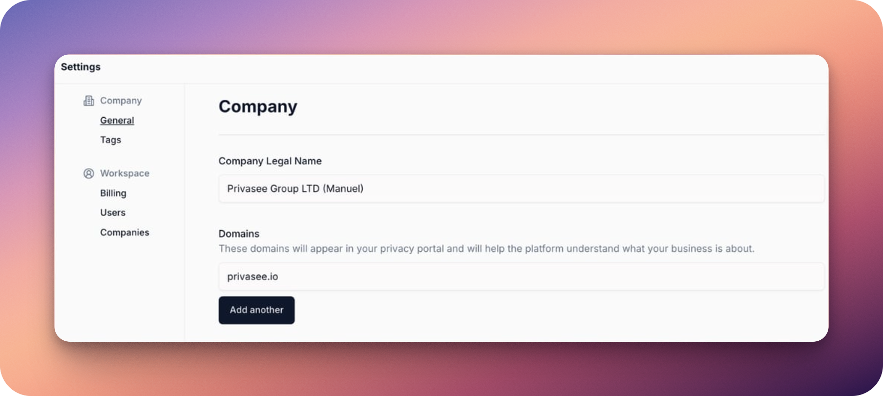
Task: Click the divider below Company heading
Action: coord(521,135)
